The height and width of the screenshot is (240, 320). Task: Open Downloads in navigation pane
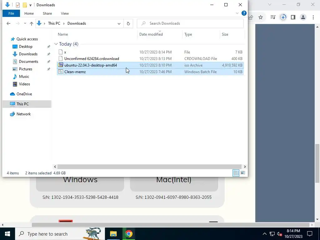click(28, 54)
